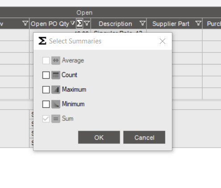Image resolution: width=221 pixels, height=188 pixels.
Task: Click the sort arrow on Open PO Qty column
Action: click(73, 23)
